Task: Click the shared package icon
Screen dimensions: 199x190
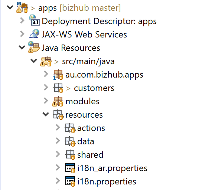Action: [x=70, y=155]
